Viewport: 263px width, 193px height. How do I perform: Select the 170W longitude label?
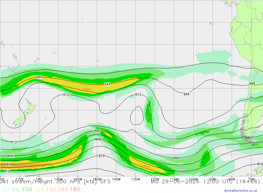58,179
